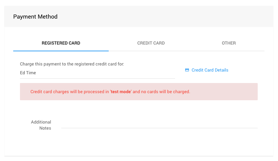Open the Other payment tab
Screen dimensions: 278x161
click(x=229, y=43)
